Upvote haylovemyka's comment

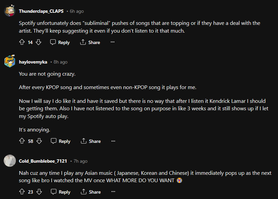click(x=22, y=141)
